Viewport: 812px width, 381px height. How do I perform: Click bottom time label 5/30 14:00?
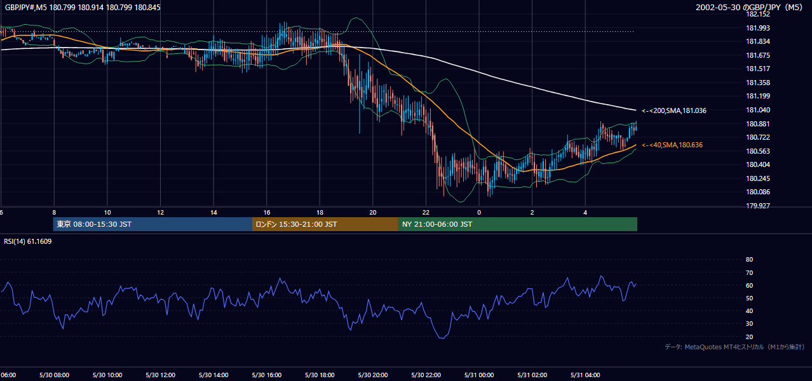click(x=214, y=375)
